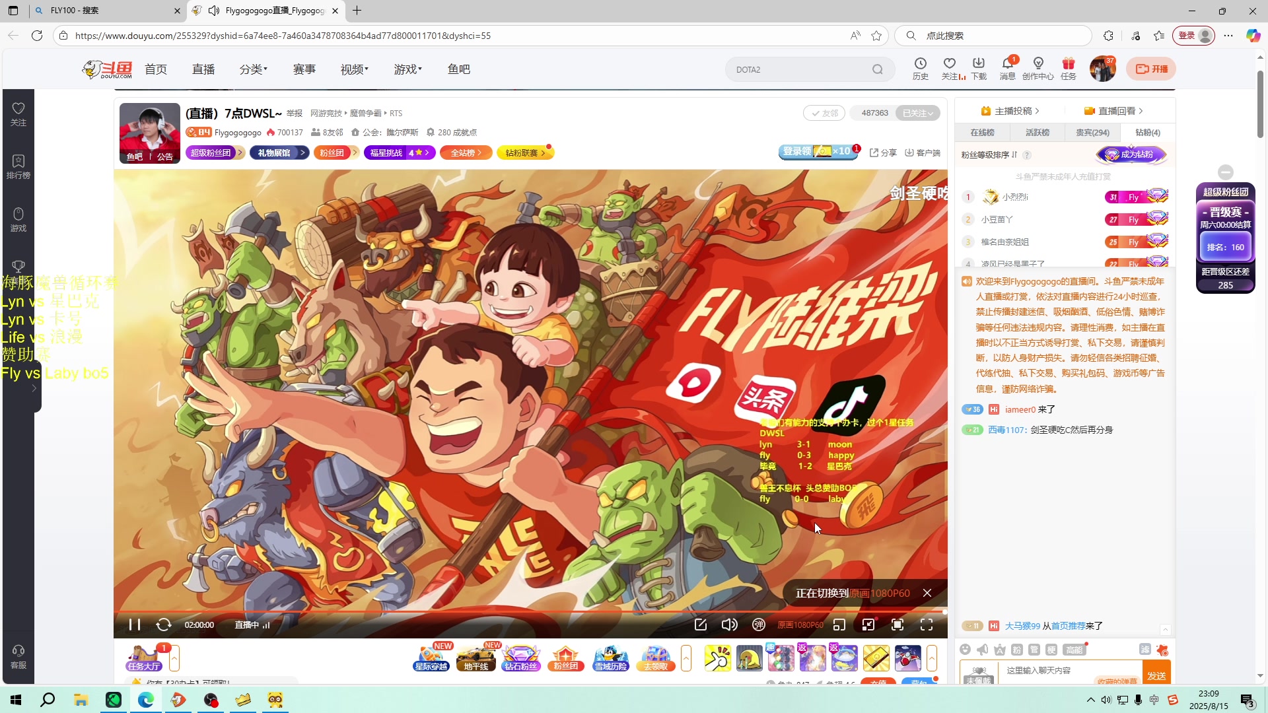Expand the arrow after 去领取 icon
The width and height of the screenshot is (1268, 713).
(x=686, y=658)
